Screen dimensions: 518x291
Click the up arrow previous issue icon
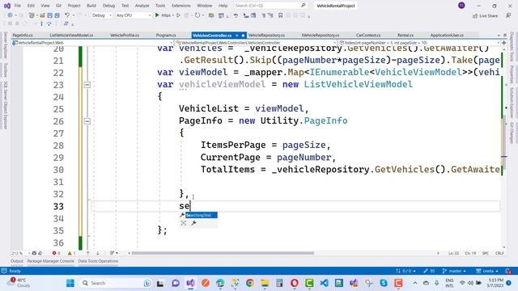88,253
